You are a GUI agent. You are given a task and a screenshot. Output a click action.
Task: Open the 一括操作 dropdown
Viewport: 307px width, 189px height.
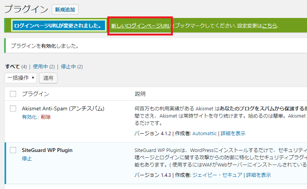pyautogui.click(x=21, y=78)
